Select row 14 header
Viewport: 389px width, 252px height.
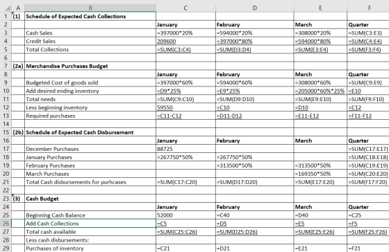coord(6,124)
